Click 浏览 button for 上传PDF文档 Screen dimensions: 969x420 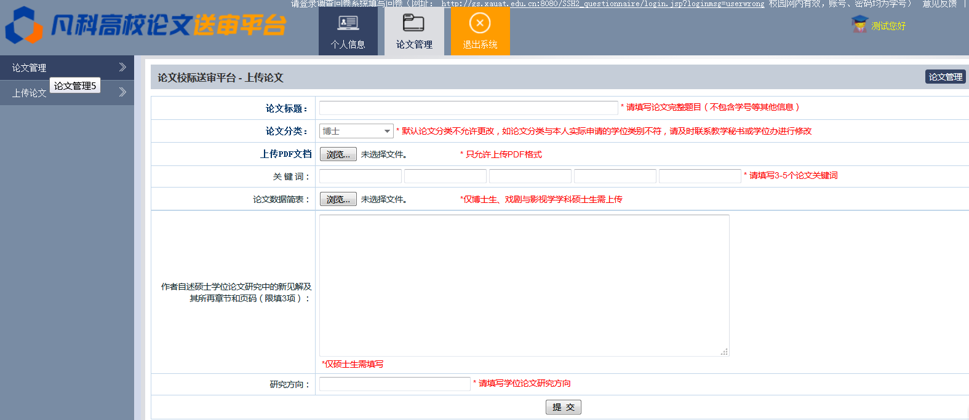[338, 154]
